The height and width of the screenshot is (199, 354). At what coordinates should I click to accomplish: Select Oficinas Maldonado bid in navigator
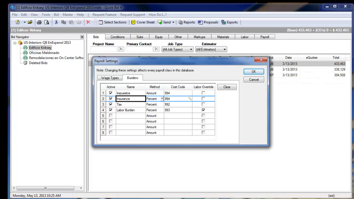(44, 53)
